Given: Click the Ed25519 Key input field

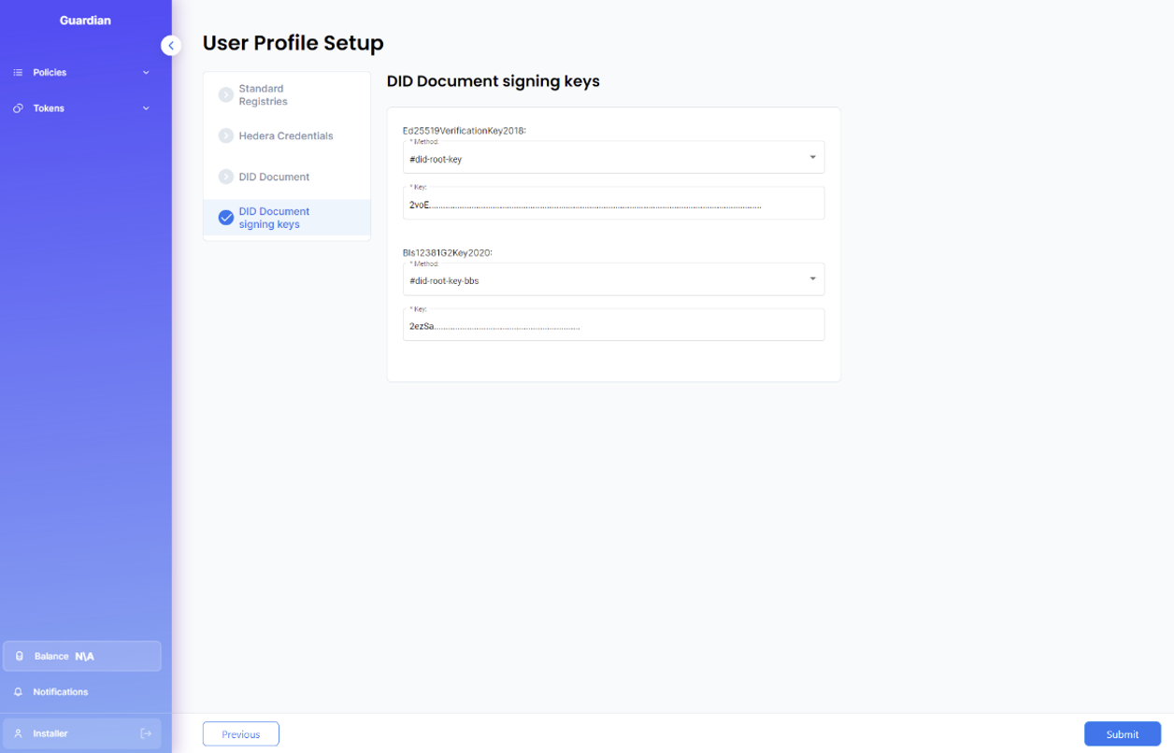Looking at the screenshot, I should click(x=613, y=205).
